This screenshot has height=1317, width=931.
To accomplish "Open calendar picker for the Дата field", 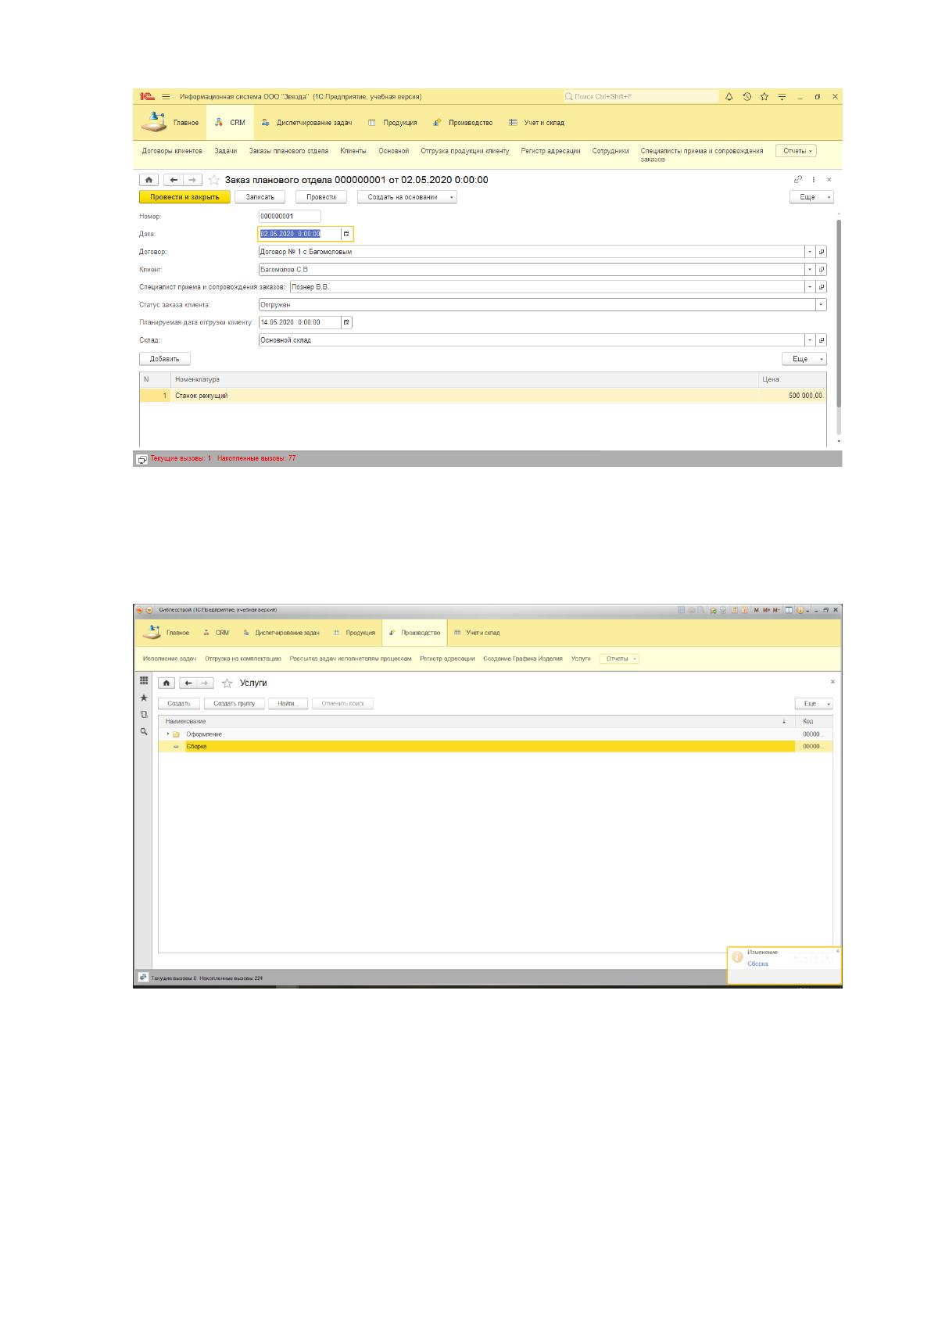I will tap(347, 234).
